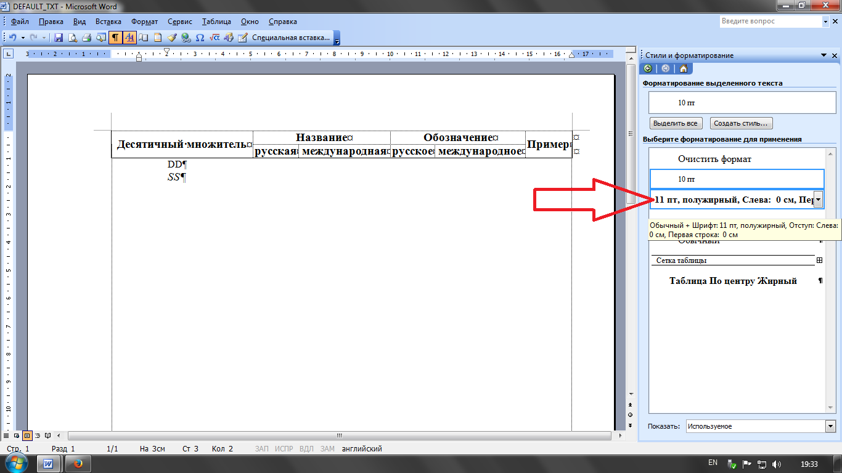Open the Вставка menu
842x473 pixels.
108,22
